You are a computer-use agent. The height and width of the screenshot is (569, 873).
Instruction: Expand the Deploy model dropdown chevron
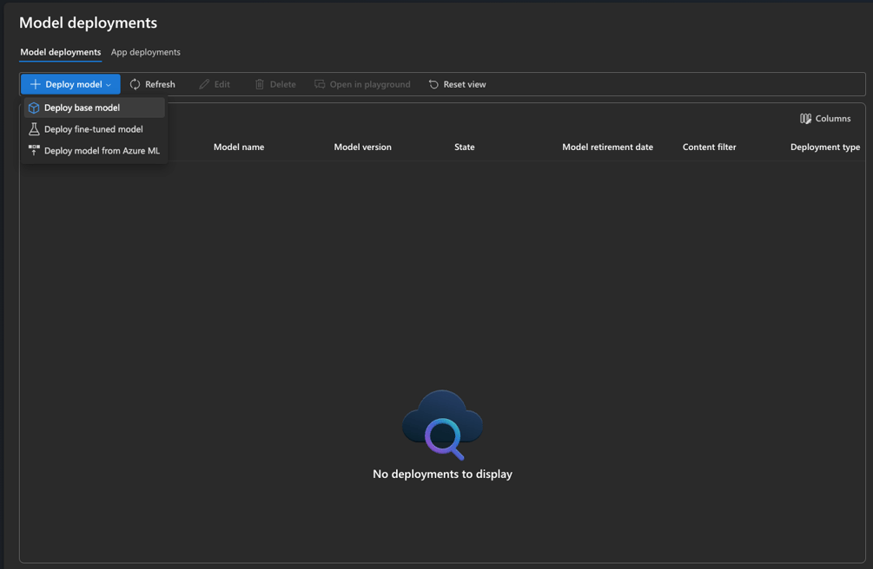pyautogui.click(x=109, y=83)
